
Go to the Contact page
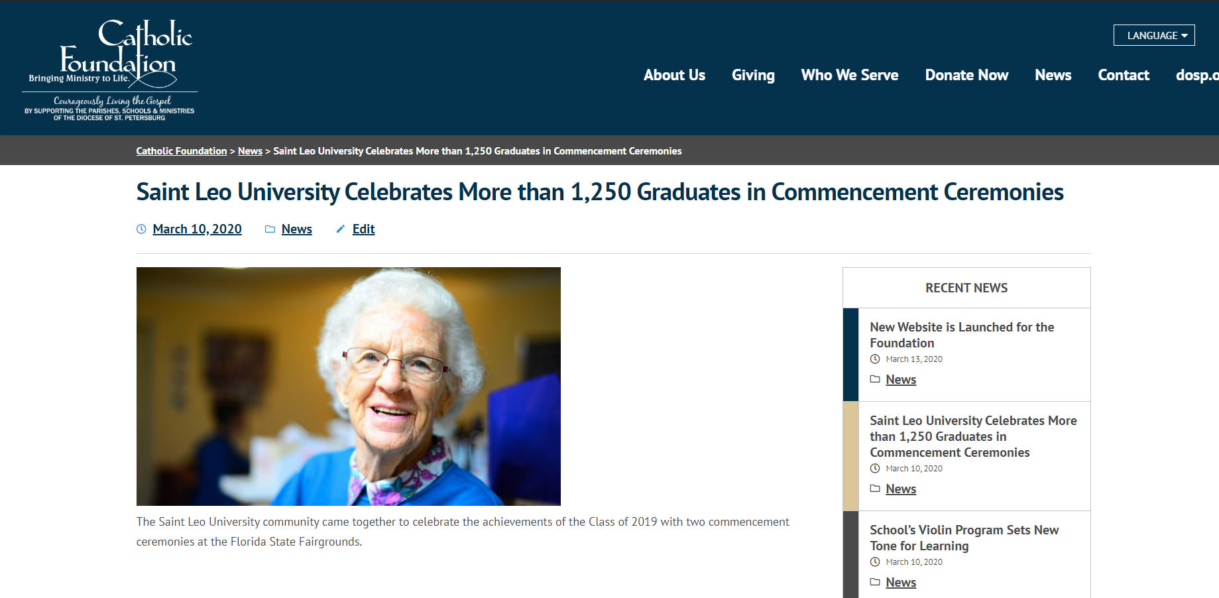tap(1124, 76)
